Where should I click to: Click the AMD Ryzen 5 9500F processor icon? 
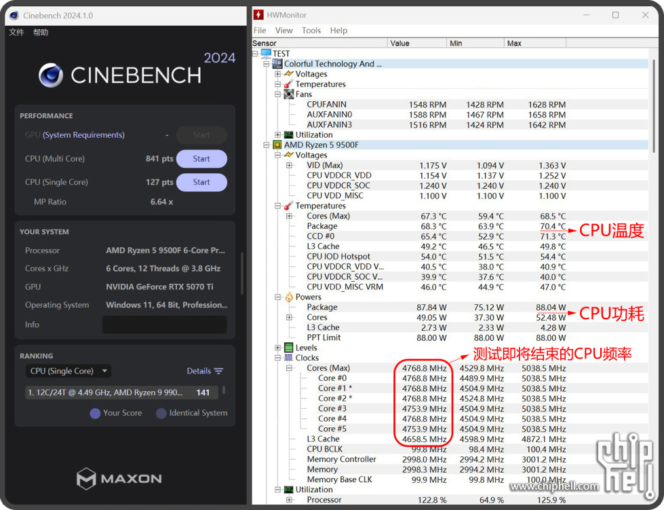[x=277, y=145]
